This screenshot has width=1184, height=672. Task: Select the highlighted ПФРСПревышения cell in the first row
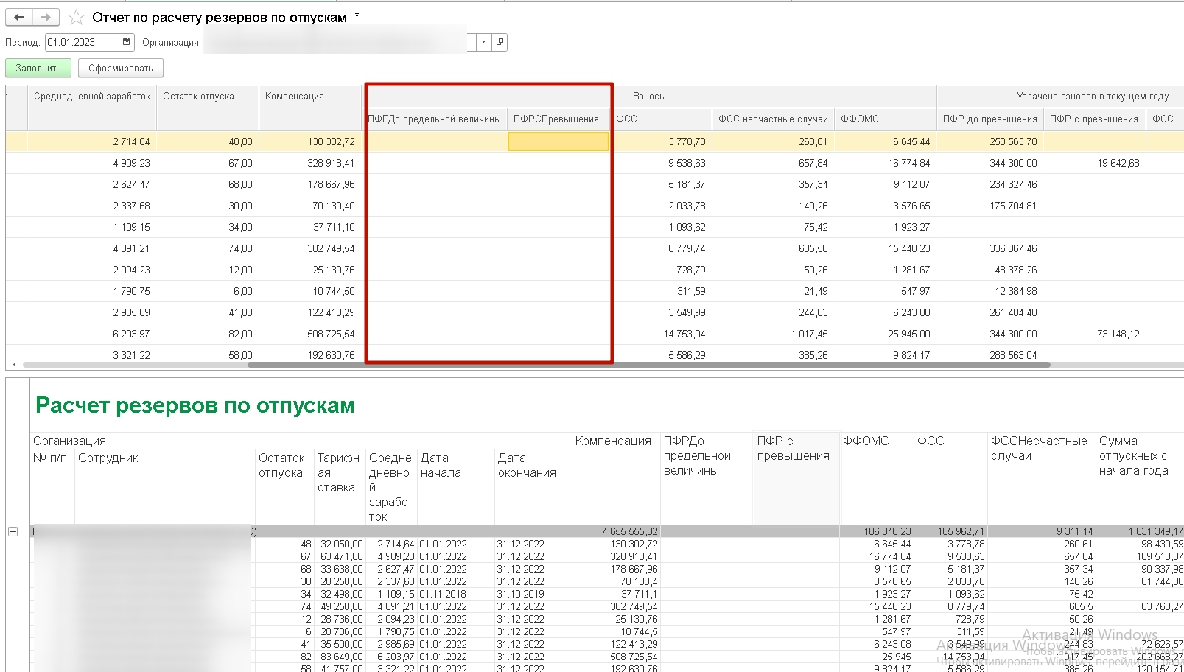(x=558, y=141)
